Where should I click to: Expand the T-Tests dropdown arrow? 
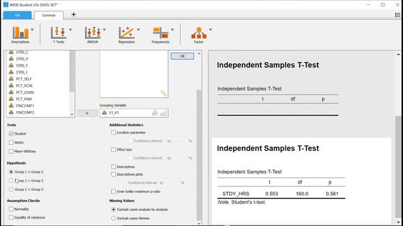(70, 30)
